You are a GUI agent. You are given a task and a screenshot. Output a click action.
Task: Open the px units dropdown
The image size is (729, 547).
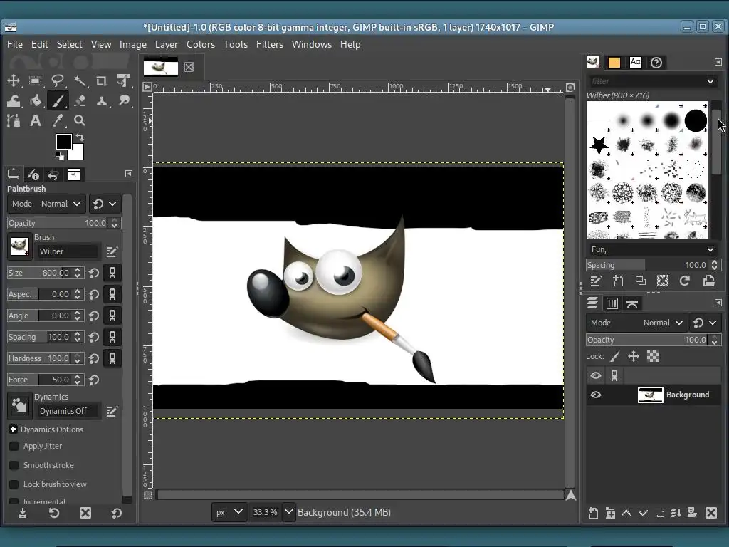[x=229, y=512]
